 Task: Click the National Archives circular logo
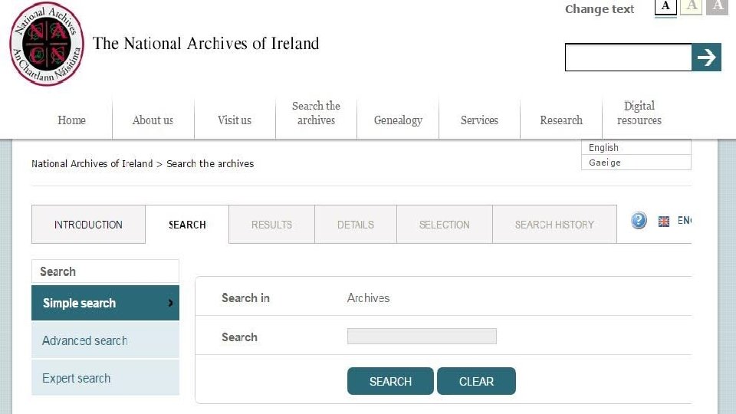[x=45, y=44]
